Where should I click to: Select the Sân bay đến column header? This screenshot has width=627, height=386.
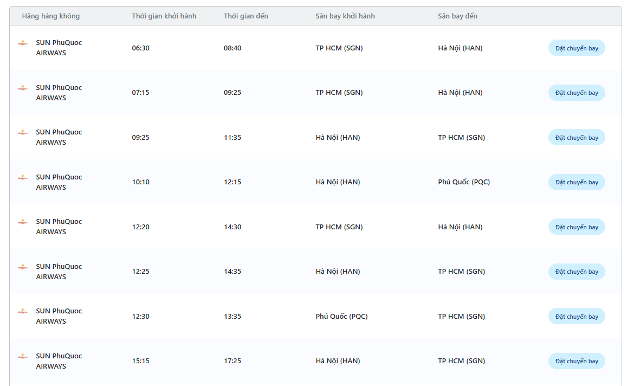tap(458, 16)
